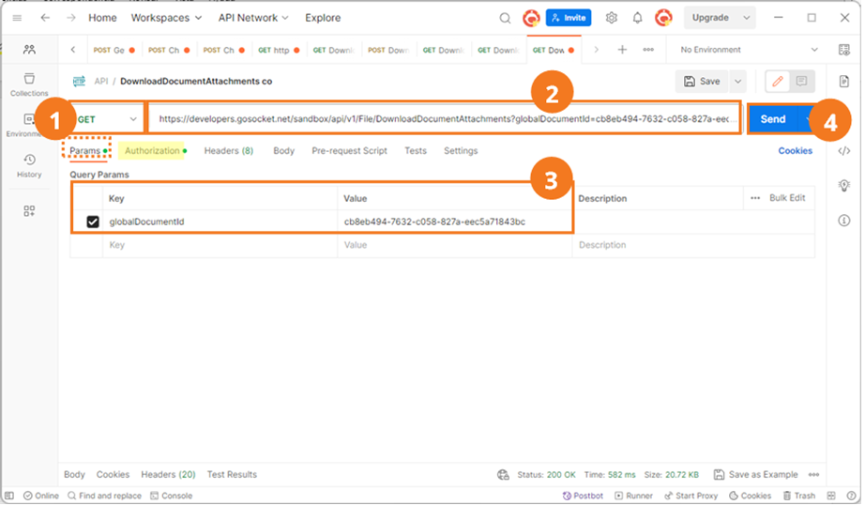Click the request URL field
The width and height of the screenshot is (865, 505).
(x=444, y=118)
